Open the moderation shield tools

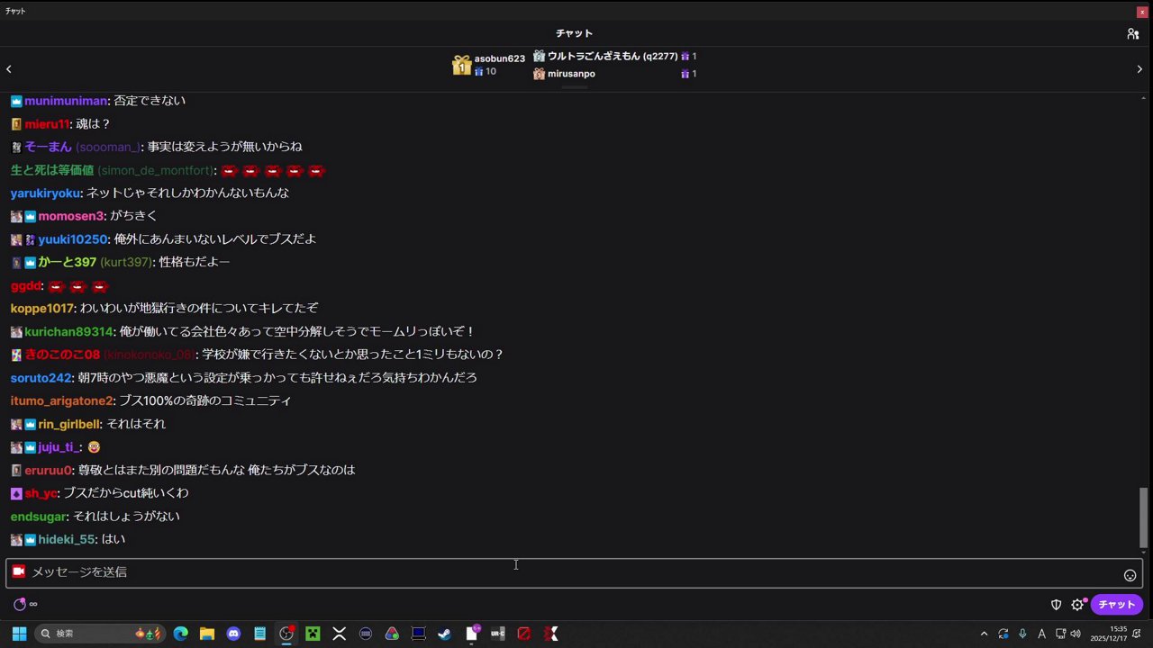click(1056, 604)
